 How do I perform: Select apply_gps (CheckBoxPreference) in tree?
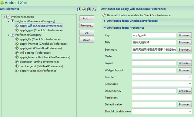(41, 30)
